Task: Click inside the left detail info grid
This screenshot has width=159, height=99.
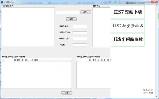Action: point(37,75)
